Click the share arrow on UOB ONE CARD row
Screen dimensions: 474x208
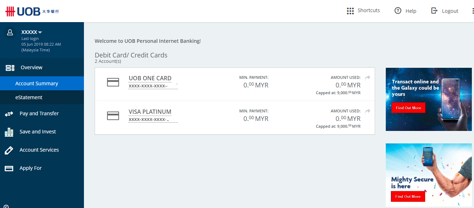point(368,77)
